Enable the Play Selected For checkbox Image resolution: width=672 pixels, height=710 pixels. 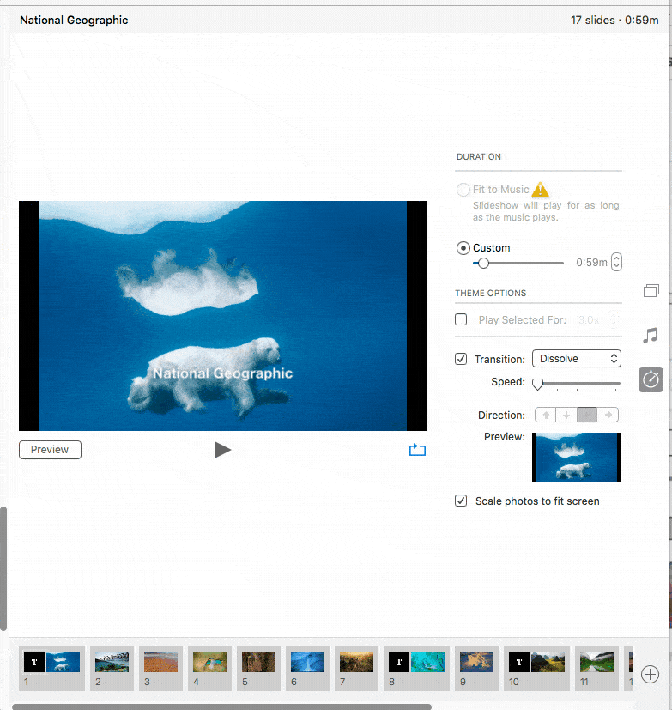(461, 319)
